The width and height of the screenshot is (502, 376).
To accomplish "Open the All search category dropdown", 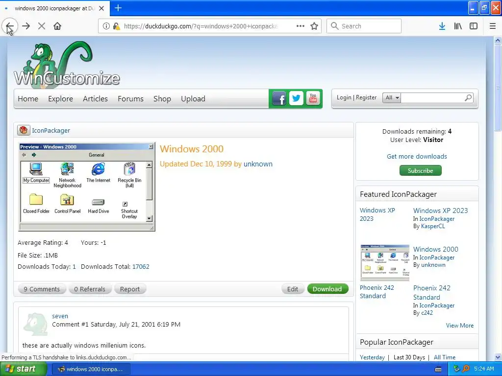I will pyautogui.click(x=392, y=97).
